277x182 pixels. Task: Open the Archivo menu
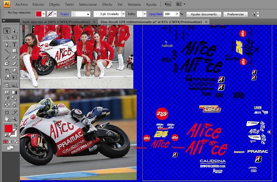22,5
